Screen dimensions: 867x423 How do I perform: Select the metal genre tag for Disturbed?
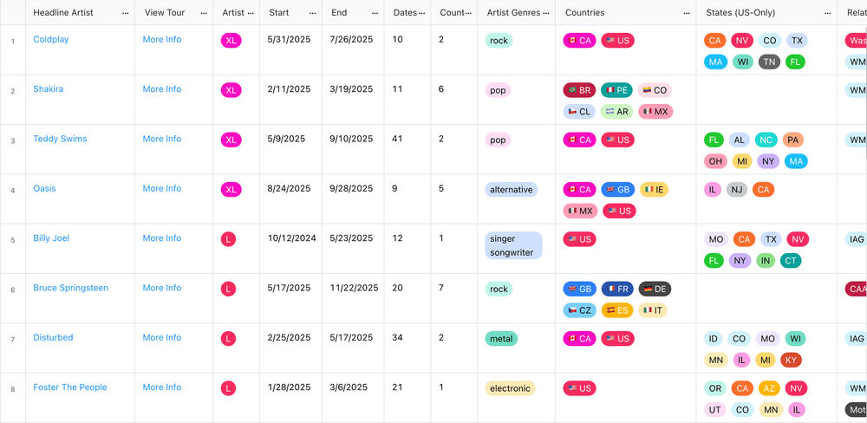coord(501,339)
